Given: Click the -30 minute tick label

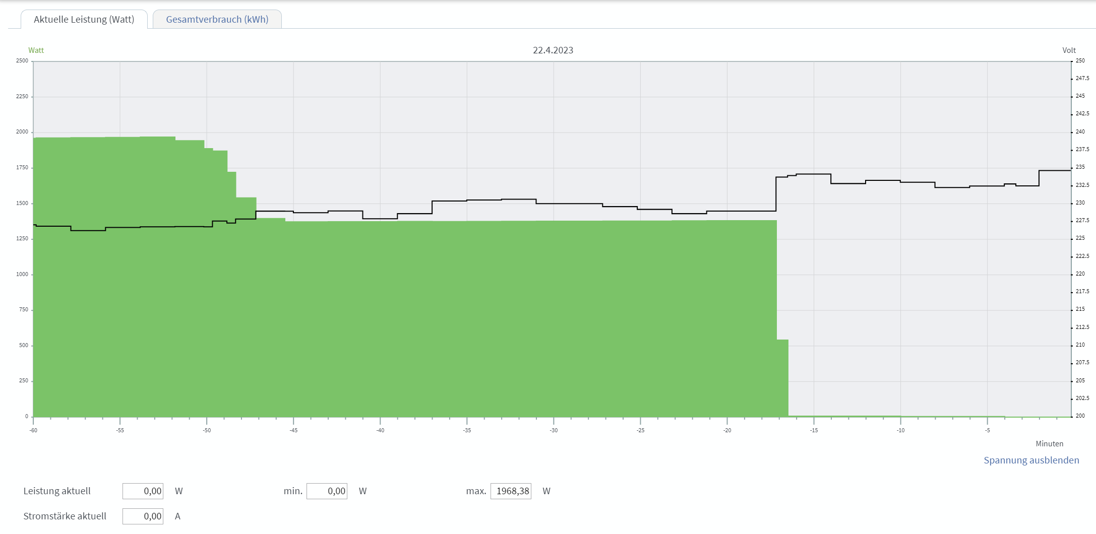Looking at the screenshot, I should click(x=554, y=430).
